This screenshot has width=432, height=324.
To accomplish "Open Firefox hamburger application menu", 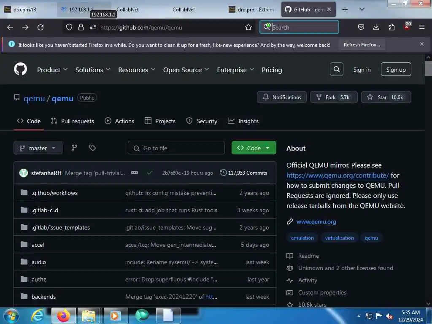I will 422,27.
